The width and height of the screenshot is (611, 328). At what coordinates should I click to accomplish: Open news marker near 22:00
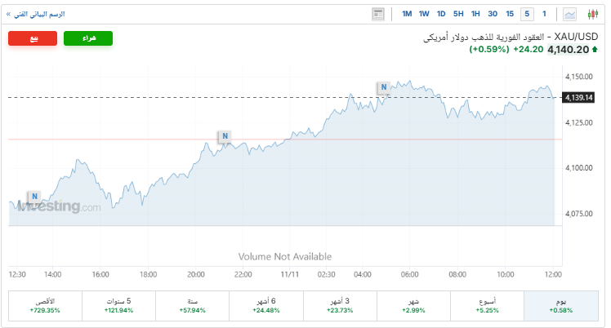[224, 135]
